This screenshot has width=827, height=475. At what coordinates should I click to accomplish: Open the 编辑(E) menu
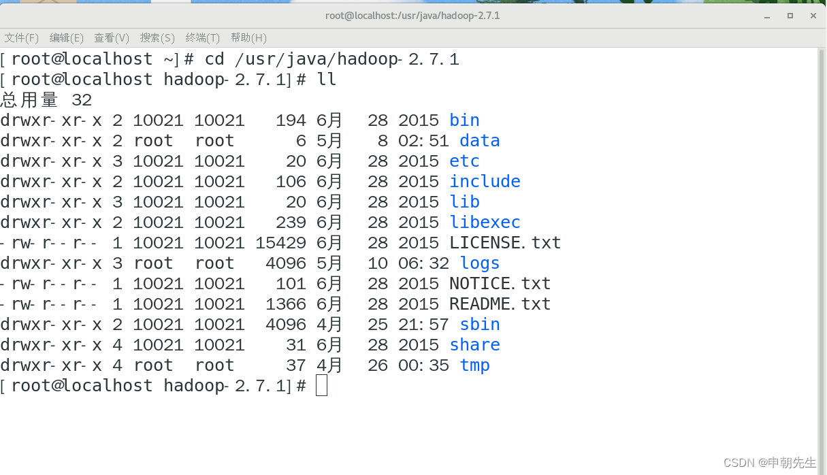(x=67, y=37)
